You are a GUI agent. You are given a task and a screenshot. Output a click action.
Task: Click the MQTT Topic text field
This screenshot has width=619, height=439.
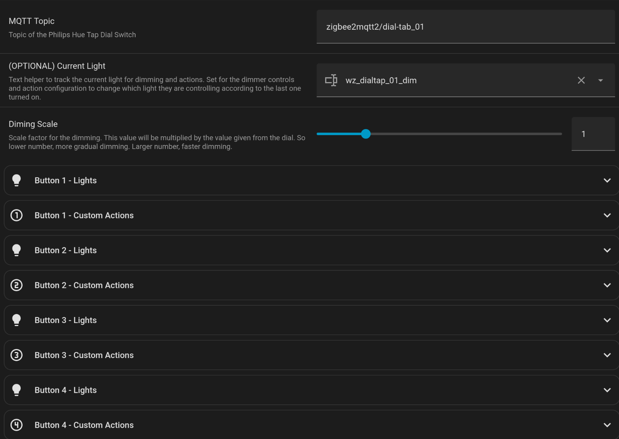coord(465,27)
